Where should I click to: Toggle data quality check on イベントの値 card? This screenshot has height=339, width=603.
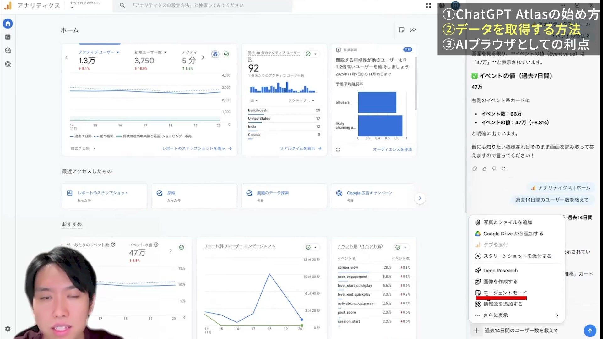tap(182, 247)
